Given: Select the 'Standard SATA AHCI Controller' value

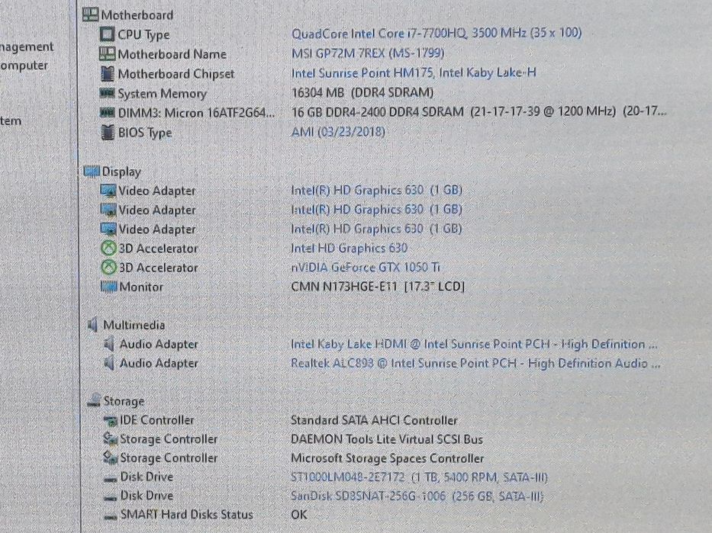Looking at the screenshot, I should tap(374, 420).
